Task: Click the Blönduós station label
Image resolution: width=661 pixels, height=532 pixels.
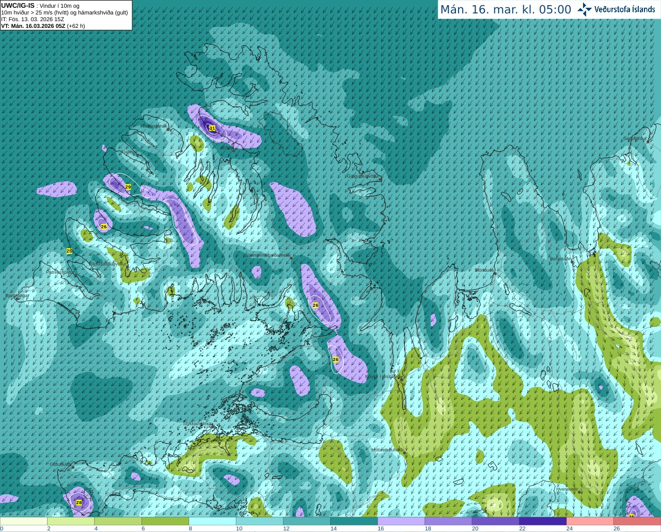Action: pos(484,270)
